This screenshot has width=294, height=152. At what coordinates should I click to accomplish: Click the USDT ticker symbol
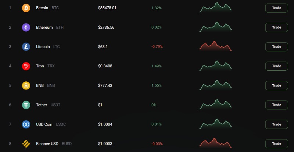tap(55, 105)
